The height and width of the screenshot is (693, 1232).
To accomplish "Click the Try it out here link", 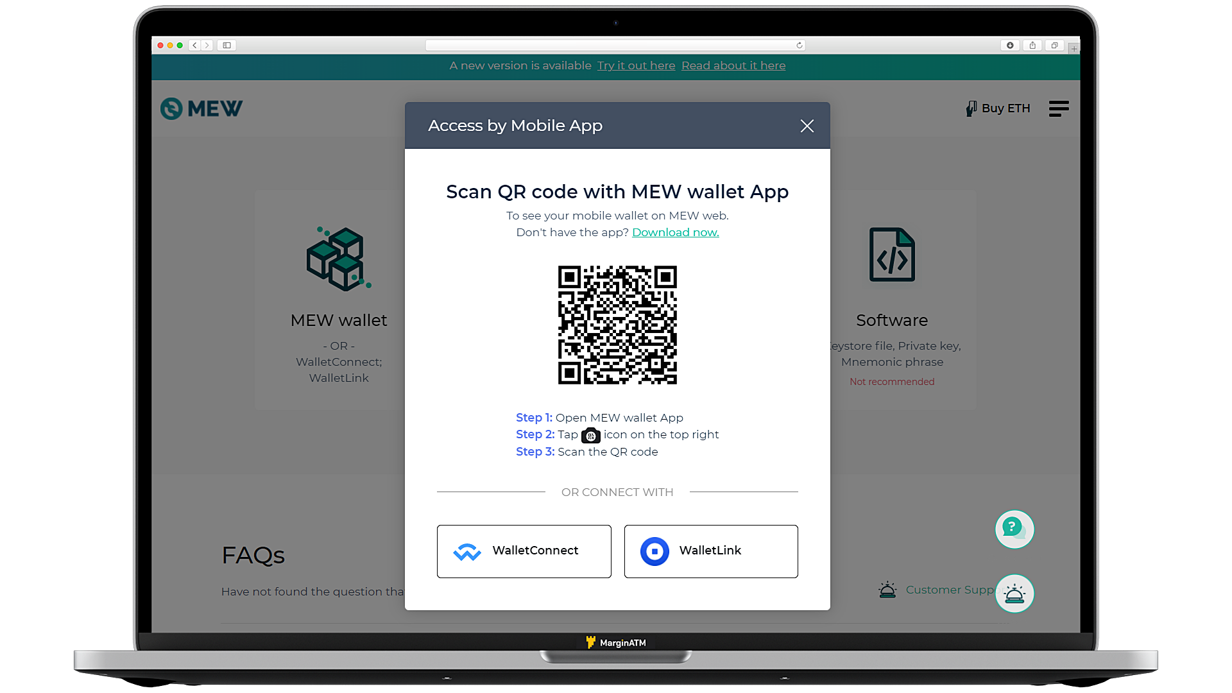I will pyautogui.click(x=637, y=66).
